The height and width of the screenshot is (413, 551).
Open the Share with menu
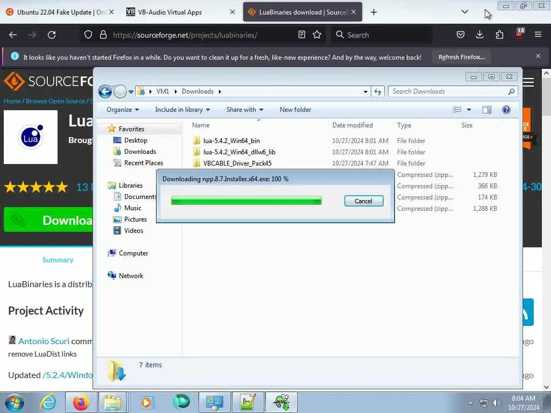tap(245, 110)
